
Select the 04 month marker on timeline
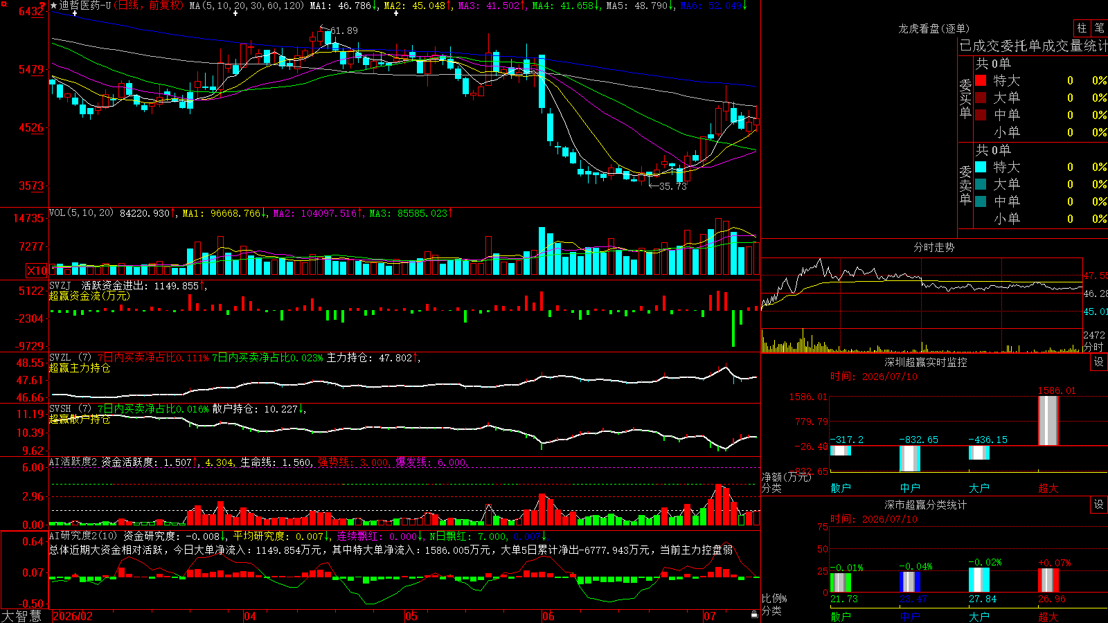tap(250, 616)
